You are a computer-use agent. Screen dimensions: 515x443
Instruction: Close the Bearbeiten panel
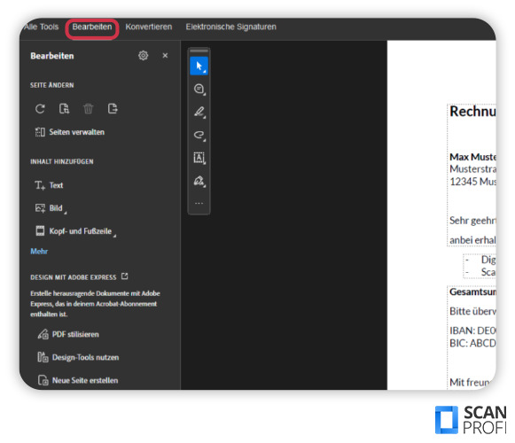click(x=165, y=56)
